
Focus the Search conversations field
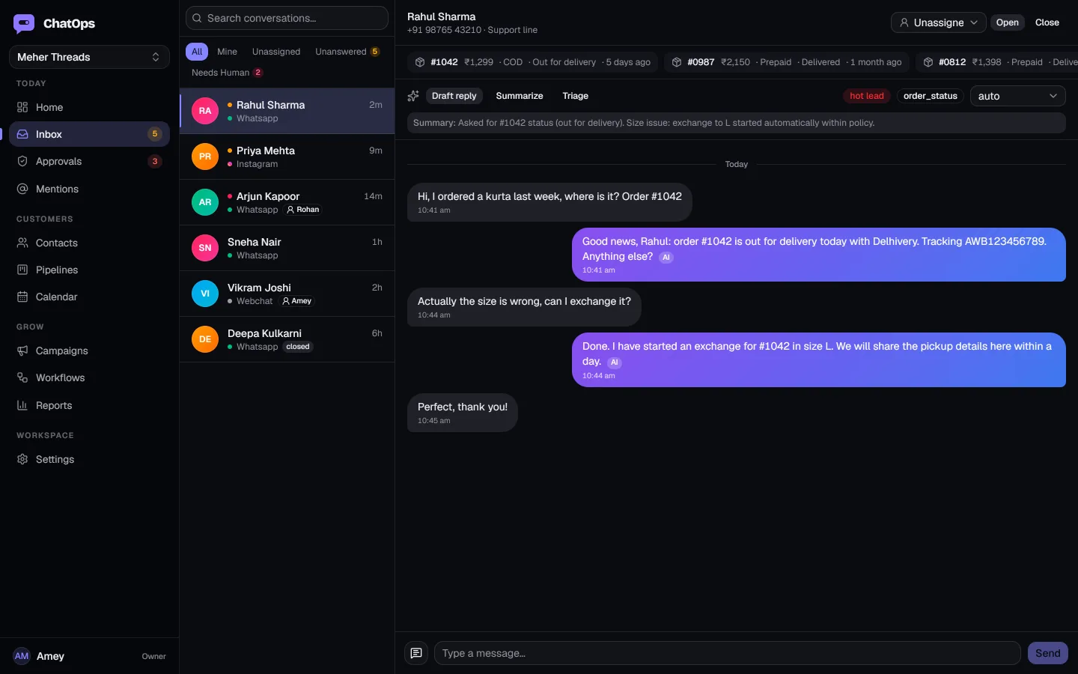pos(287,18)
